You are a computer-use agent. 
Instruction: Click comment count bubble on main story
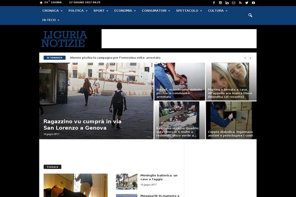pyautogui.click(x=147, y=69)
